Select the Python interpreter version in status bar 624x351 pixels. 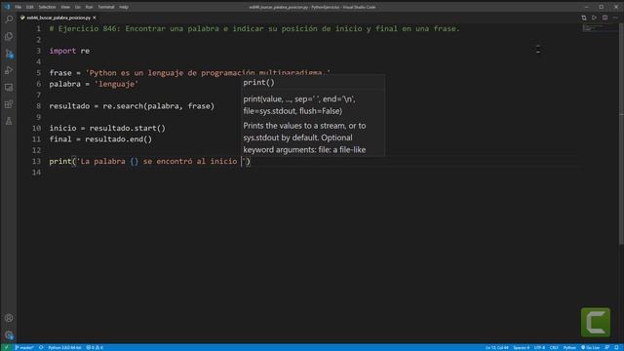(x=64, y=347)
